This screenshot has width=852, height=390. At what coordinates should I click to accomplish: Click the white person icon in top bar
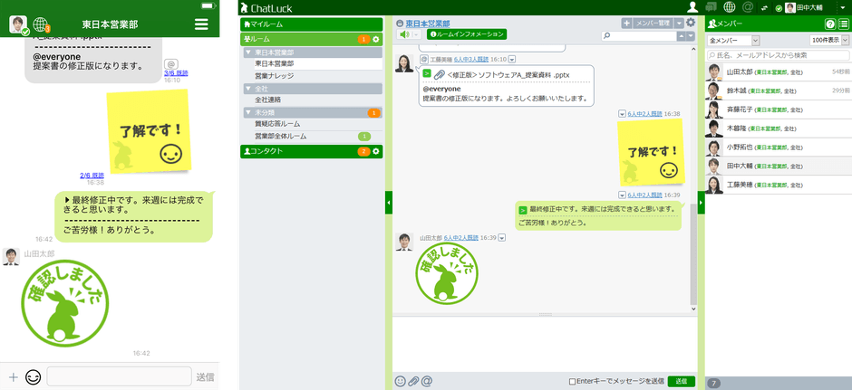point(692,7)
